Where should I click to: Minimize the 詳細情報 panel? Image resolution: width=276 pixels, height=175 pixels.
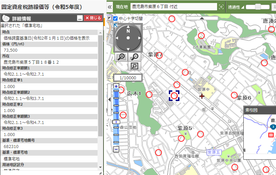pos(80,18)
